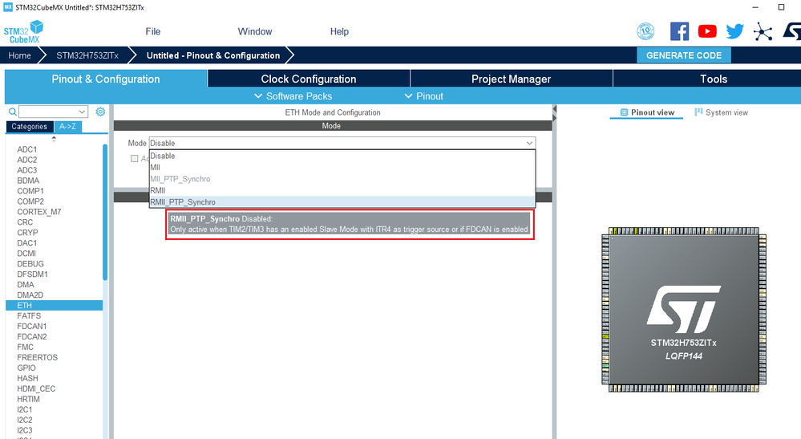This screenshot has height=439, width=801.
Task: Click the STM32H753ZITx chip package image
Action: (x=683, y=311)
